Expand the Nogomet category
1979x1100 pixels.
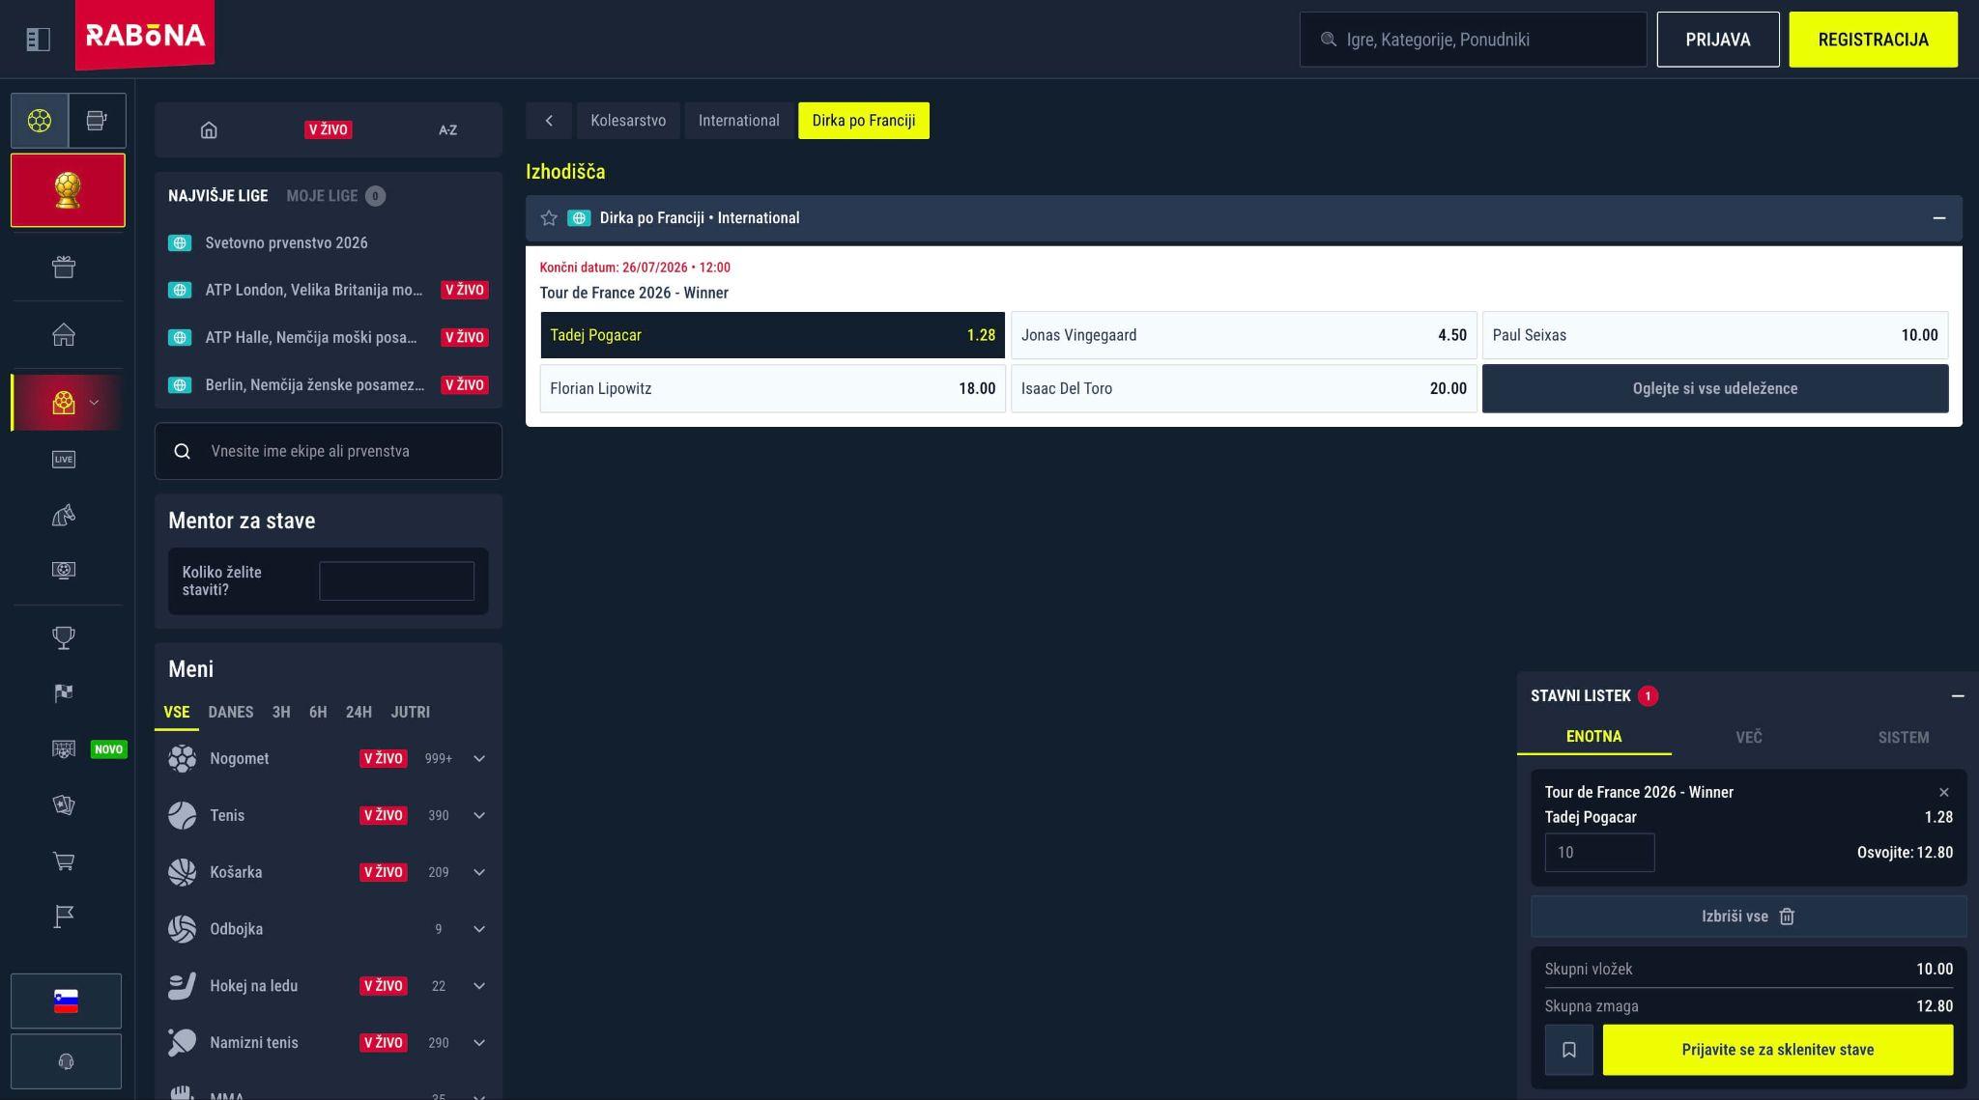(479, 758)
